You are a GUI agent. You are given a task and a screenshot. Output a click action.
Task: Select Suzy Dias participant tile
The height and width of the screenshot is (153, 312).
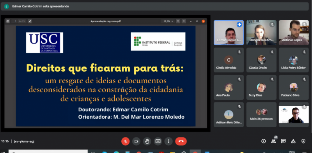tap(261, 87)
